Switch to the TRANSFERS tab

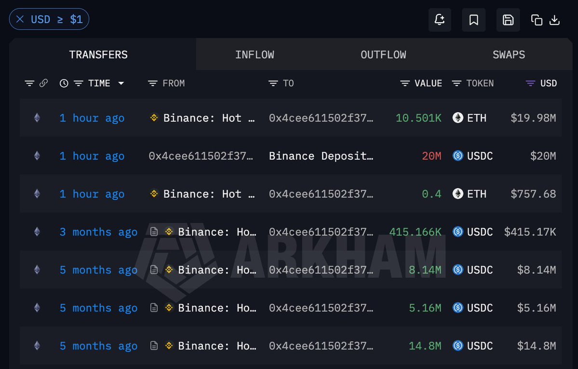coord(98,54)
